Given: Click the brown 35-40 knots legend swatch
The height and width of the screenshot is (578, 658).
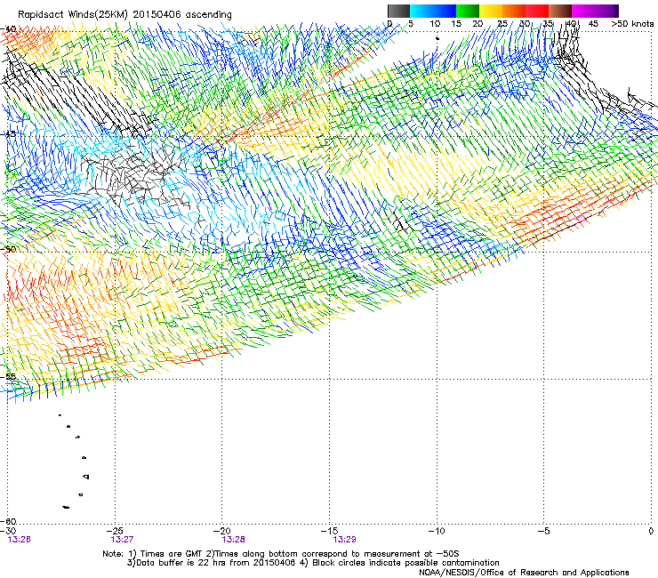Looking at the screenshot, I should 560,11.
